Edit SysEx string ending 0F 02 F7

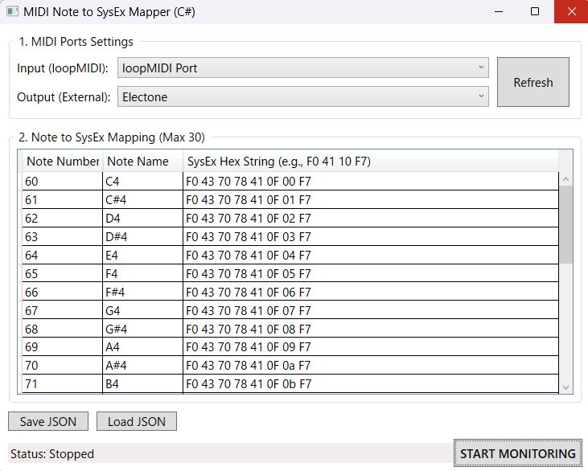(x=371, y=218)
